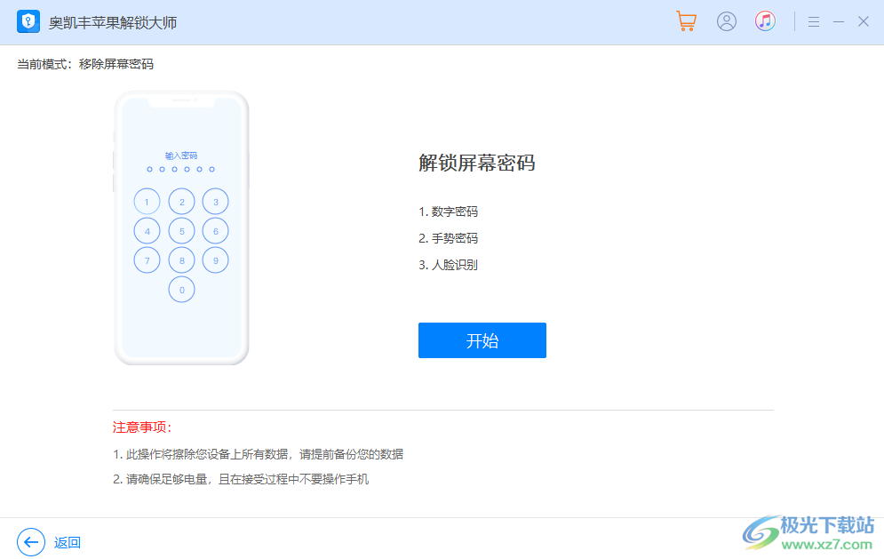884x559 pixels.
Task: Launch the iTunes music icon
Action: [765, 21]
